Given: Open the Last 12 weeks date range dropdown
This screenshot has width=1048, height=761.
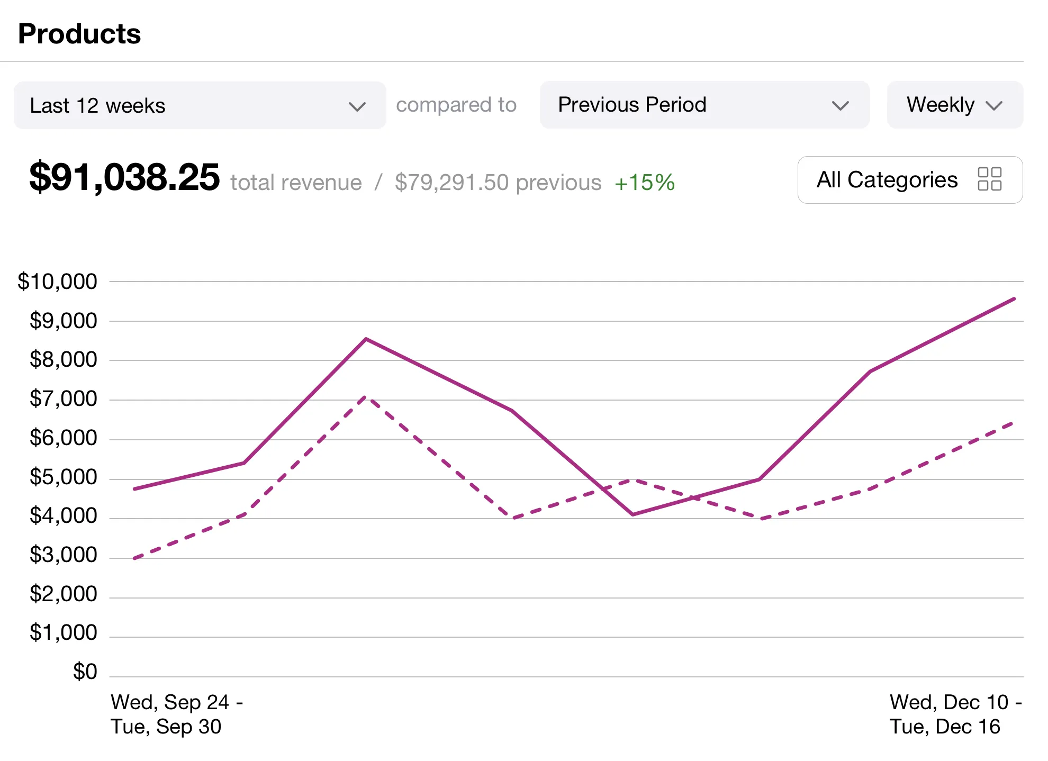Looking at the screenshot, I should [200, 105].
